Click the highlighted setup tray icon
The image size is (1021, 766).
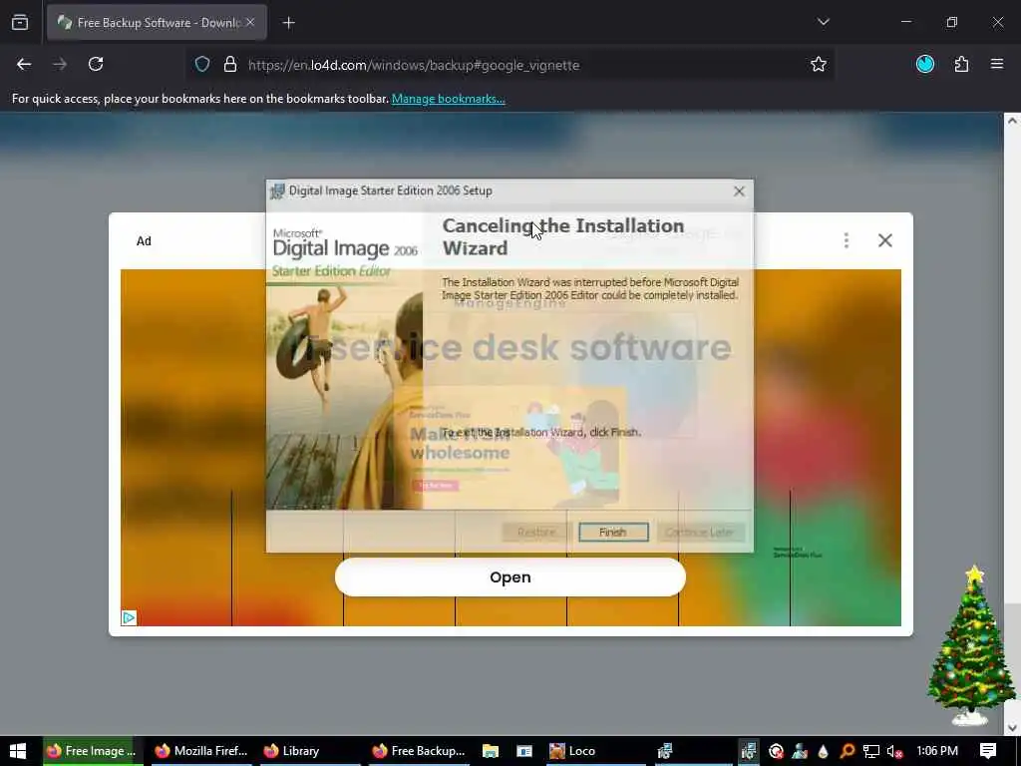point(749,750)
